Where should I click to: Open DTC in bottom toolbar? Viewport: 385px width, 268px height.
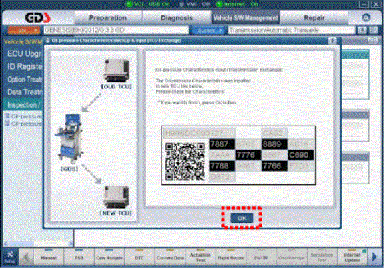coord(139,257)
